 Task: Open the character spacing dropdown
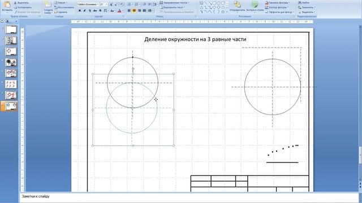(x=106, y=11)
